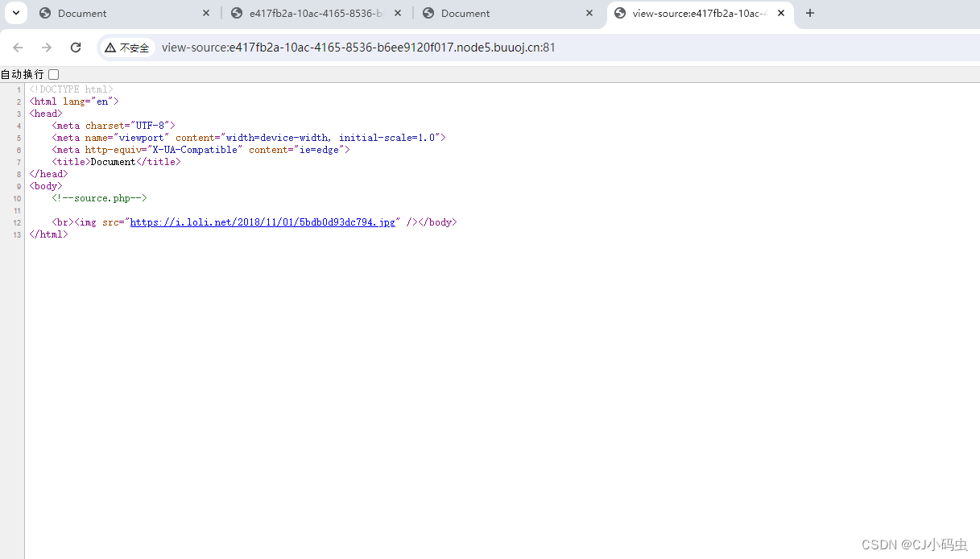
Task: Switch to the e417fb2a-10ac tab
Action: 306,13
